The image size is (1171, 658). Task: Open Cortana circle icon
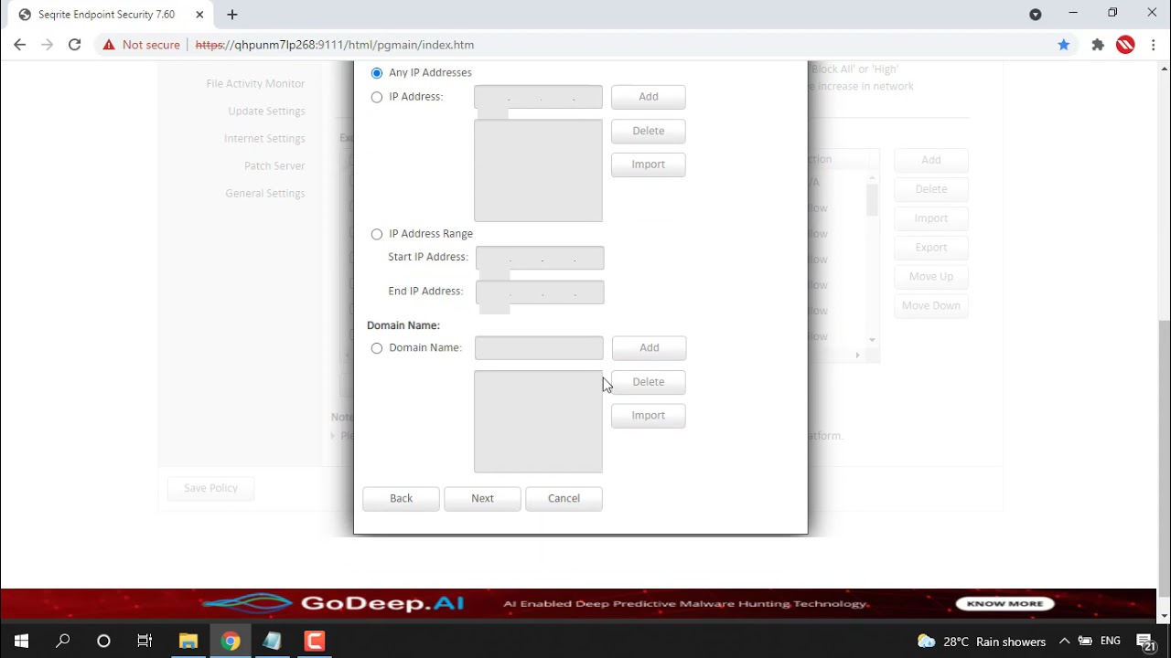tap(103, 642)
